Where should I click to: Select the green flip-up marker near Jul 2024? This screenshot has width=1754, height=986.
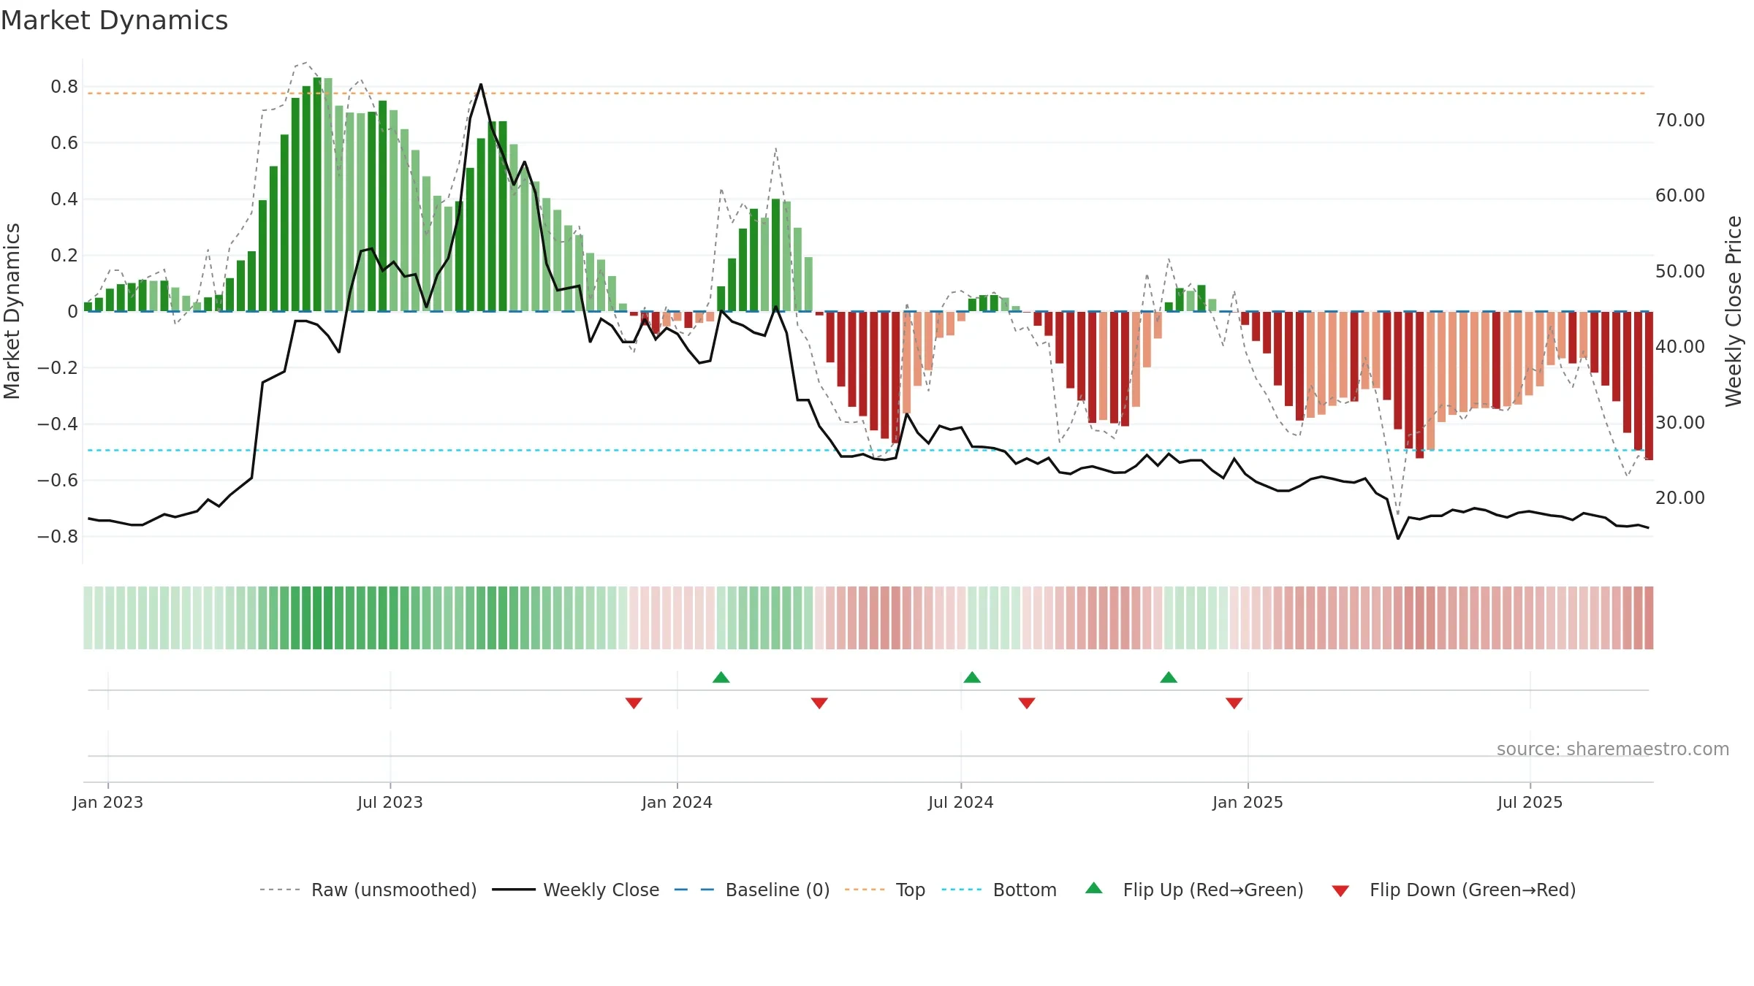972,677
